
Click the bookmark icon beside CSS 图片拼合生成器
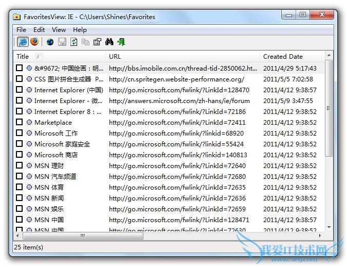pyautogui.click(x=29, y=79)
